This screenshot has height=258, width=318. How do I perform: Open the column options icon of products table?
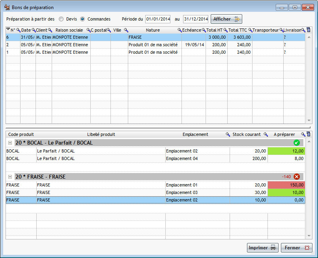tap(309, 134)
